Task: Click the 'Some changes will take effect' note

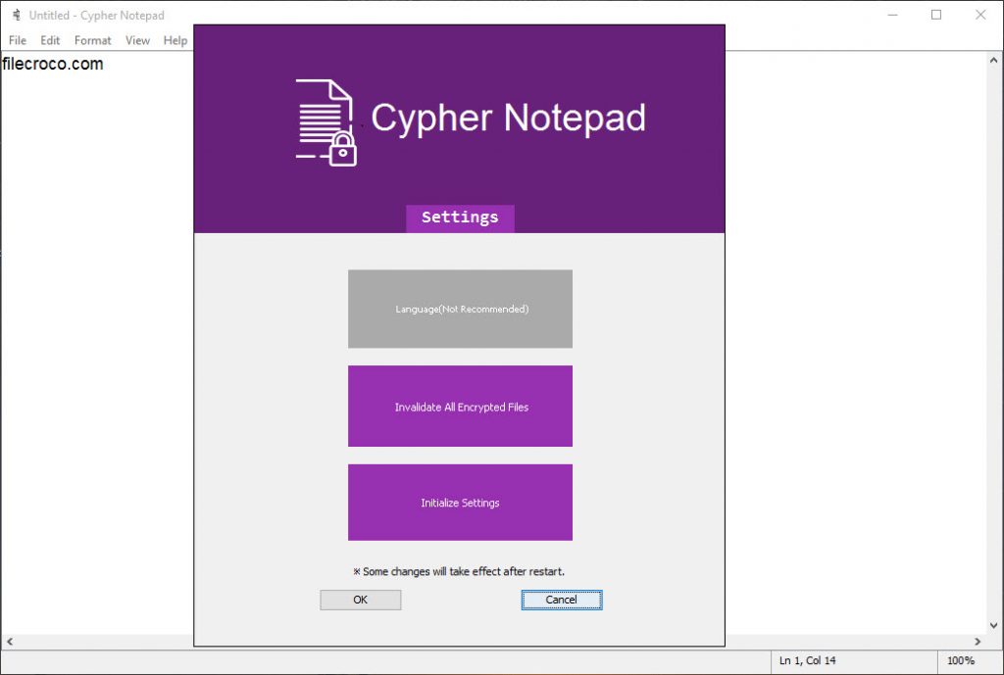Action: coord(459,571)
